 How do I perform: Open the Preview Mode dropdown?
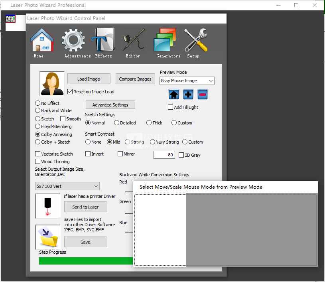pyautogui.click(x=187, y=81)
